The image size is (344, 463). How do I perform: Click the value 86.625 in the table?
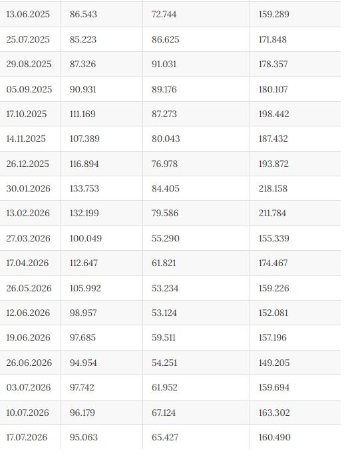point(166,39)
